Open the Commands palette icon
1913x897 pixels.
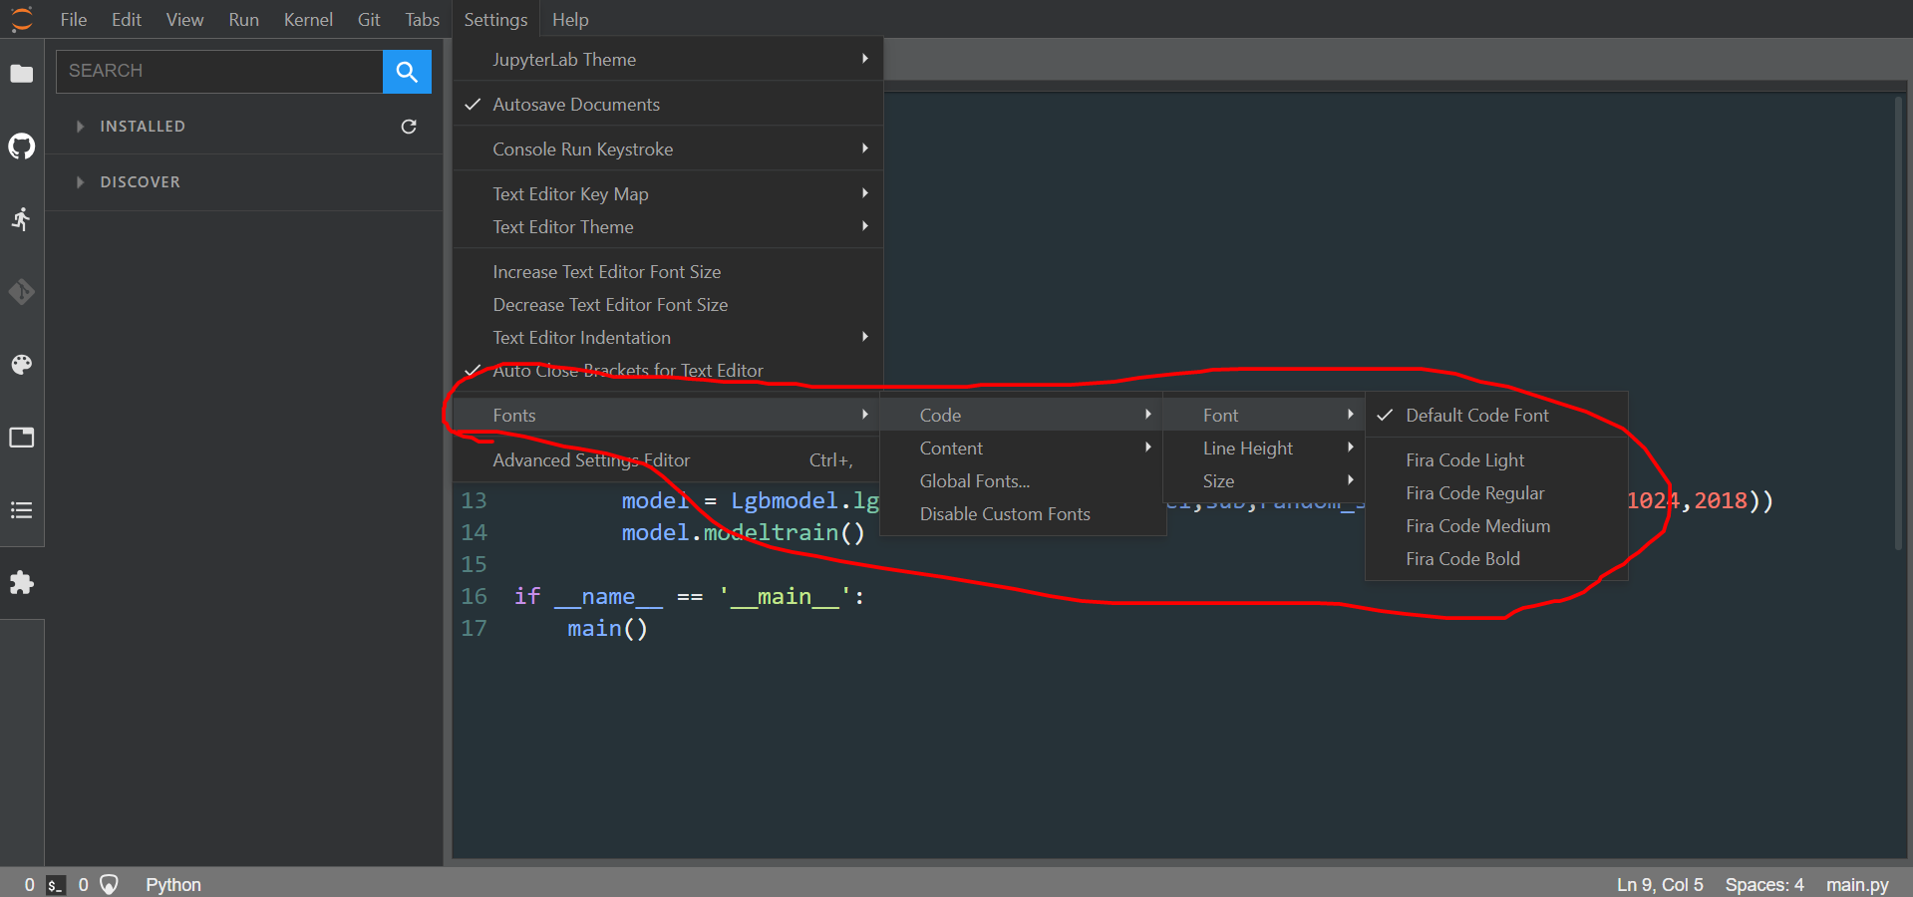(21, 365)
